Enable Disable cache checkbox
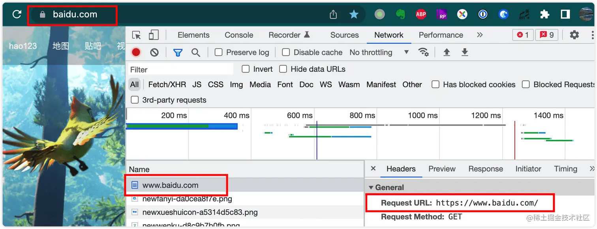Screen dimensions: 597x229 [x=286, y=52]
